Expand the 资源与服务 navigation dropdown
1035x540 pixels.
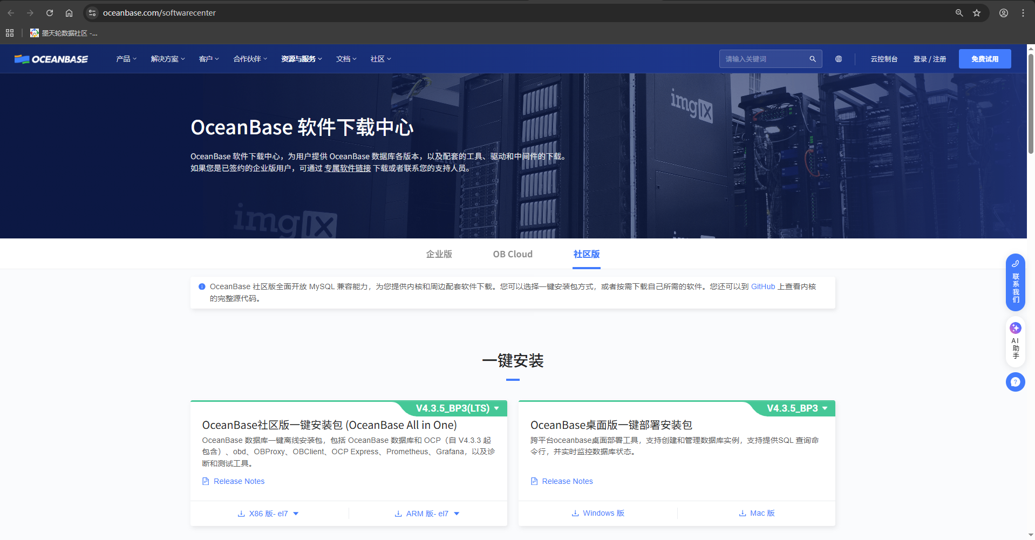pyautogui.click(x=301, y=59)
